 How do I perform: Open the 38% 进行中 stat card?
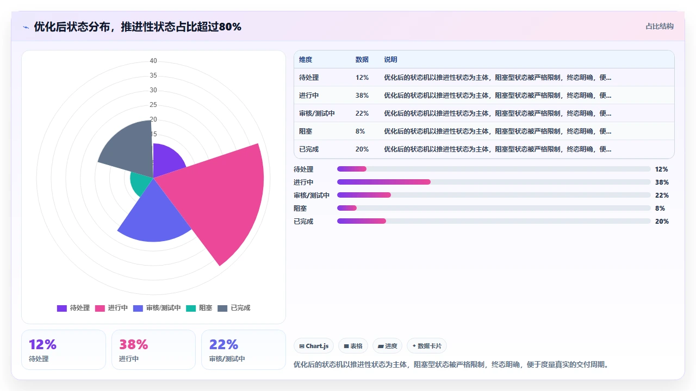(x=153, y=350)
